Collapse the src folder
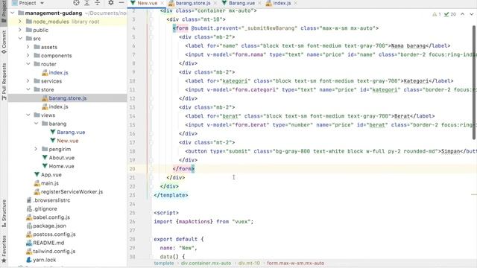Viewport: 477px width, 268px height. click(x=20, y=39)
